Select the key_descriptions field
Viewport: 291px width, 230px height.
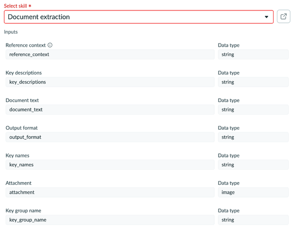pos(110,82)
